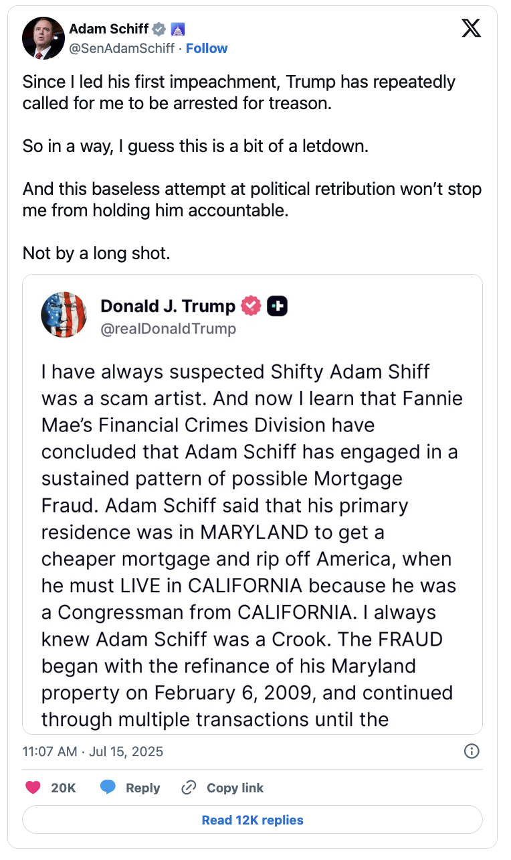This screenshot has width=511, height=860.
Task: Click the blue reply speech bubble icon
Action: [x=108, y=788]
